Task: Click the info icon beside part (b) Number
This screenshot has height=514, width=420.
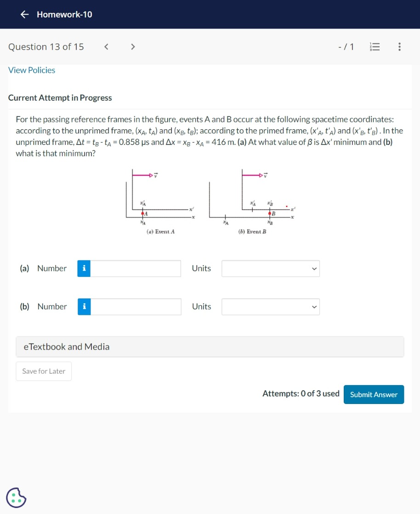Action: click(x=83, y=306)
